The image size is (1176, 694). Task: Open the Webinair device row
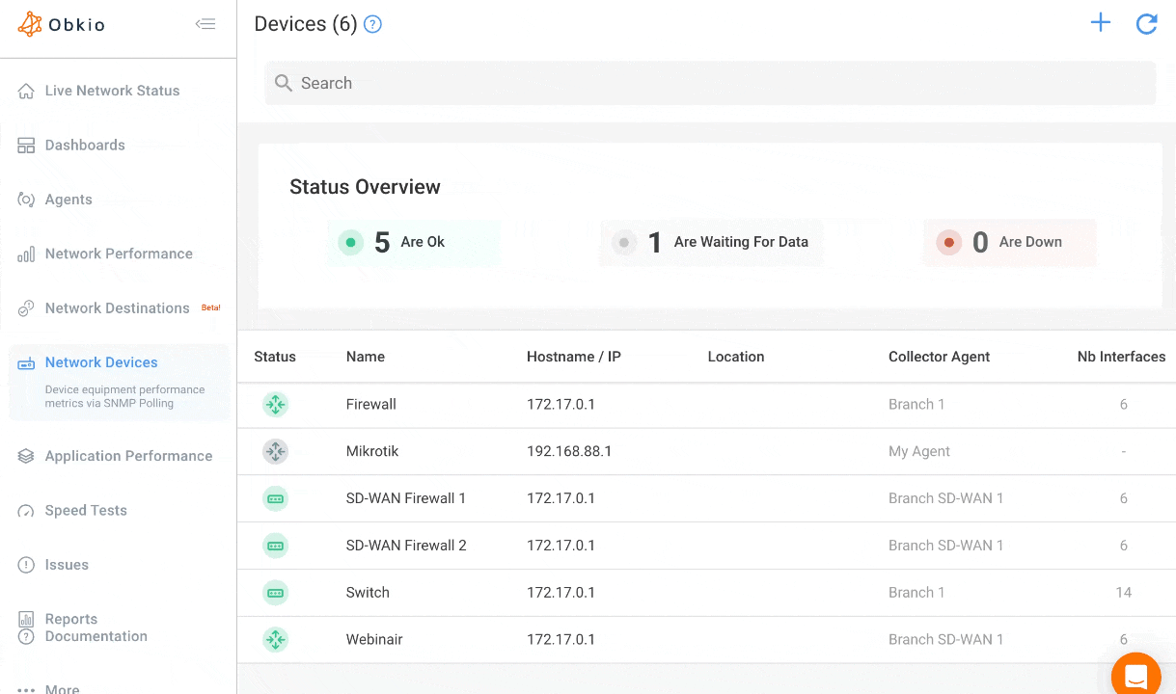374,640
